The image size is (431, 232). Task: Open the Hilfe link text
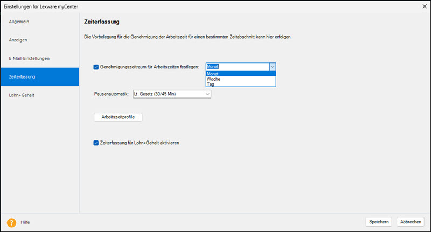point(25,222)
